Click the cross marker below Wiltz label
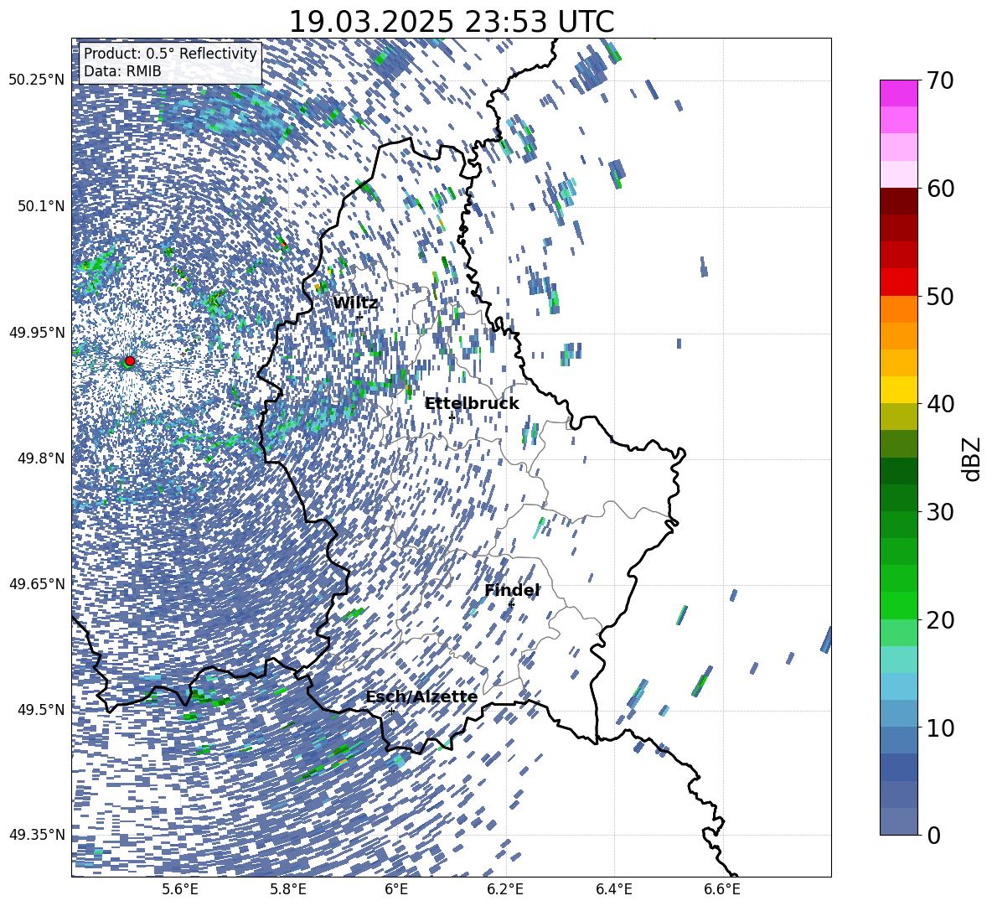Image resolution: width=992 pixels, height=906 pixels. [x=359, y=317]
